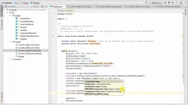Place cursor on setVisible(true) line
The height and width of the screenshot is (105, 188).
click(74, 101)
